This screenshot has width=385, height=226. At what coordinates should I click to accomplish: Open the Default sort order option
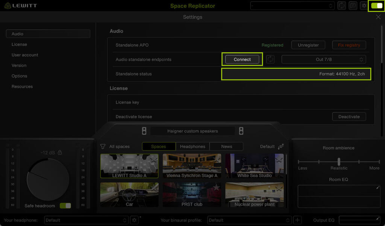[x=267, y=146]
